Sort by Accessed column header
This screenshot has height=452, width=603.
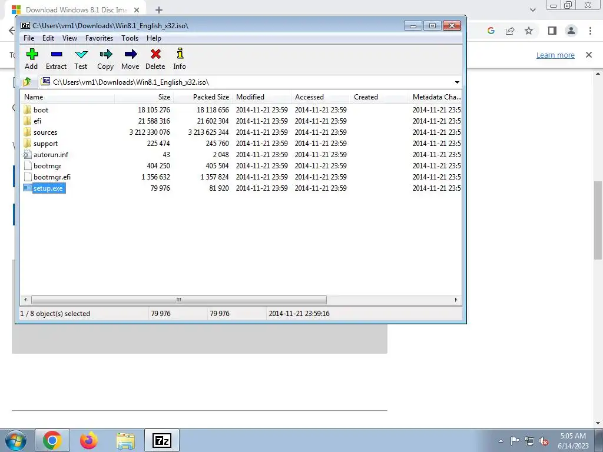tap(320, 97)
